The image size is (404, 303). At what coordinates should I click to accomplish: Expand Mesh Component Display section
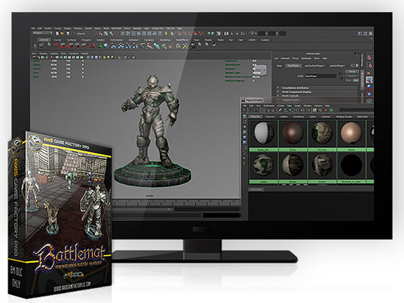pyautogui.click(x=296, y=92)
